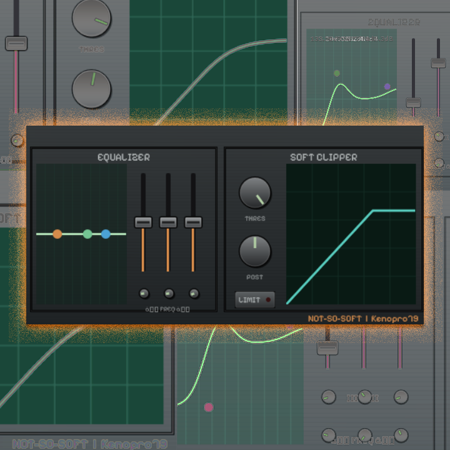The height and width of the screenshot is (450, 450).
Task: Select the blue high-band node on equalizer graph
Action: pyautogui.click(x=106, y=234)
